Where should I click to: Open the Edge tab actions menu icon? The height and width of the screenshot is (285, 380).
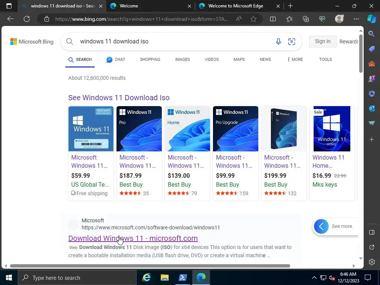click(9, 6)
